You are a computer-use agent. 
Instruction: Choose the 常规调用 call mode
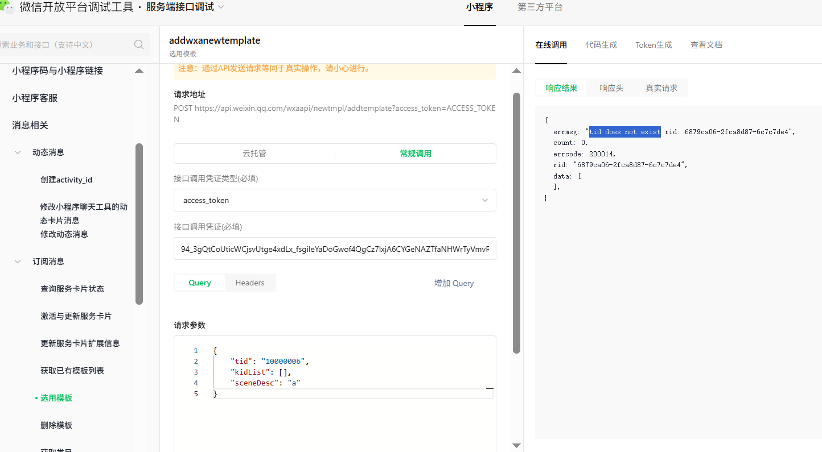click(416, 154)
